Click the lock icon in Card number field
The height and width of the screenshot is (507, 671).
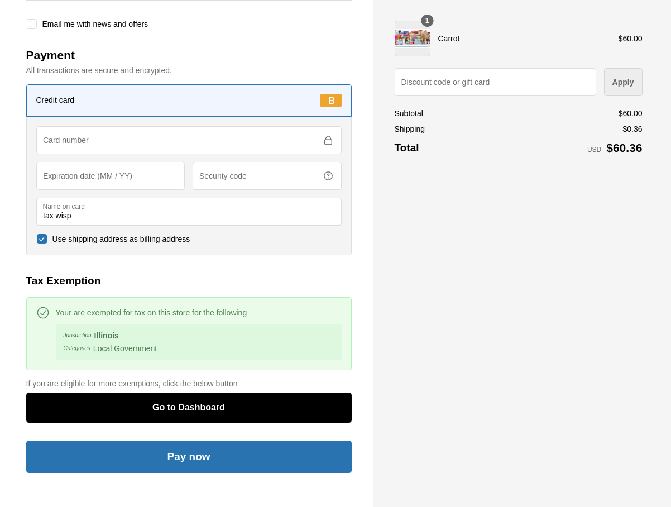328,140
